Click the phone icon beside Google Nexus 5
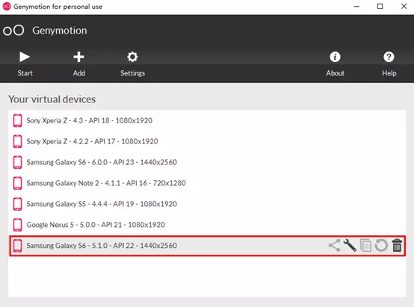Screen dimensions: 414x307 18,225
